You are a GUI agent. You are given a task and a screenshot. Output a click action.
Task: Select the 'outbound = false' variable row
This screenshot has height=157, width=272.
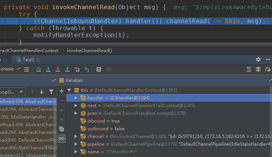tap(168, 129)
